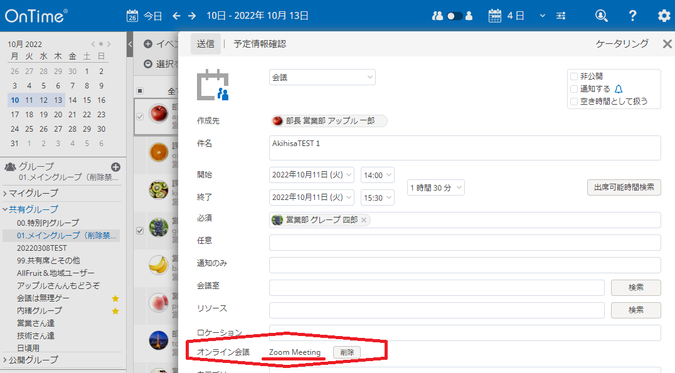The image size is (675, 373).
Task: Expand the view range dropdown chevron
Action: (x=543, y=16)
